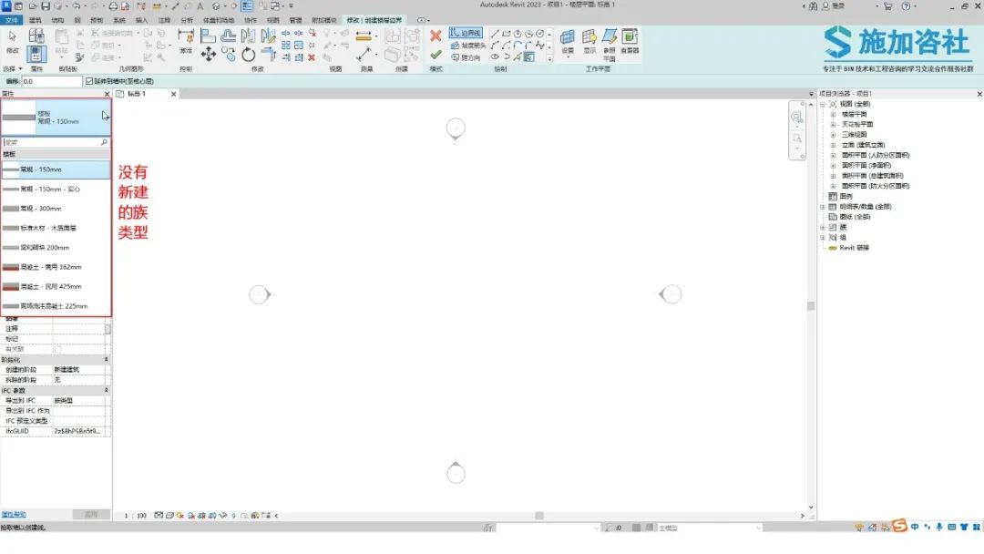
Task: Cancel edit mode with the red X
Action: [436, 36]
